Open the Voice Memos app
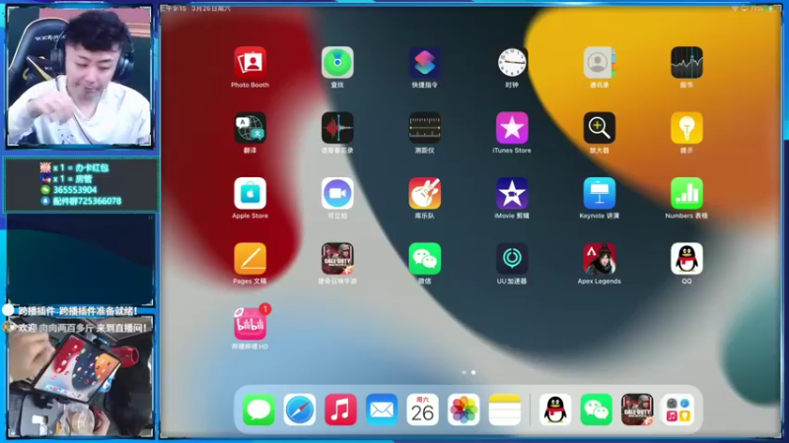The image size is (789, 443). (337, 128)
